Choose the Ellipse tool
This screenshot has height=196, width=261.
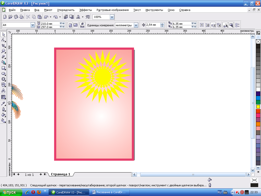click(4, 73)
